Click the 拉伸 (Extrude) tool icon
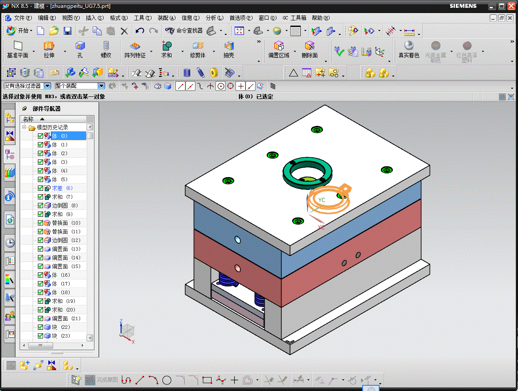 pos(49,46)
